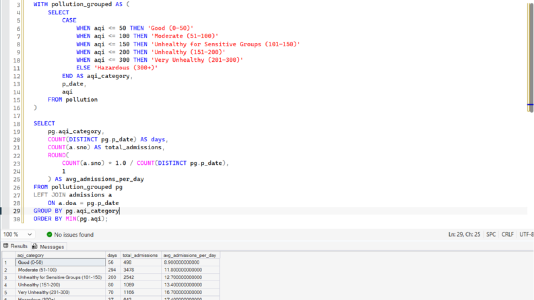Select result row header number 1
This screenshot has height=300, width=534.
point(9,262)
